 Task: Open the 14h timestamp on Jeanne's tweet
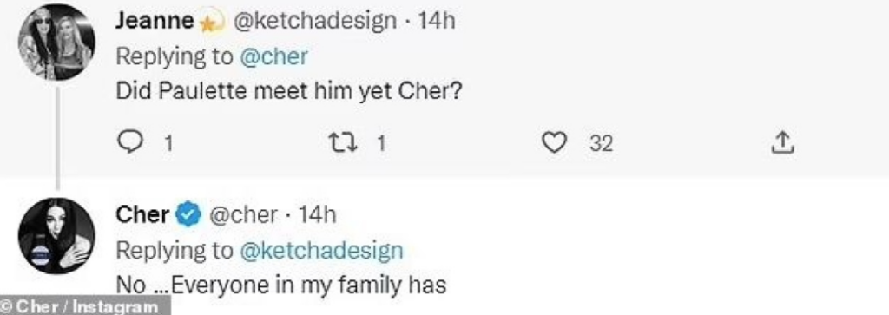tap(437, 21)
